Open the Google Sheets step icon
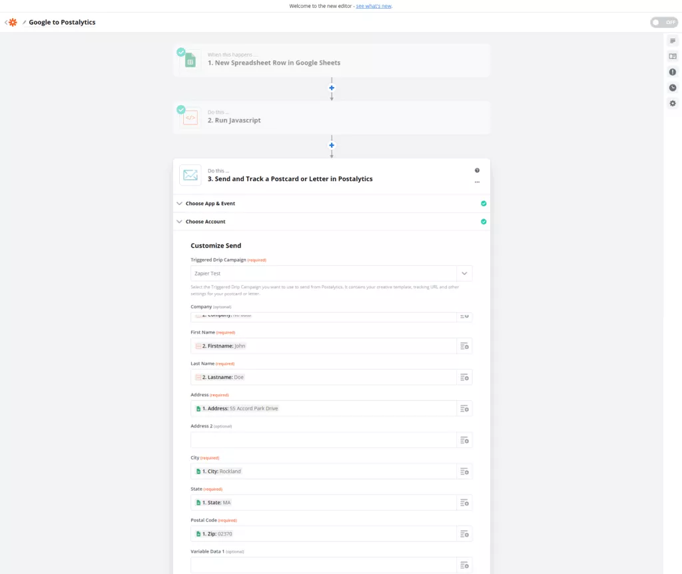 click(190, 60)
